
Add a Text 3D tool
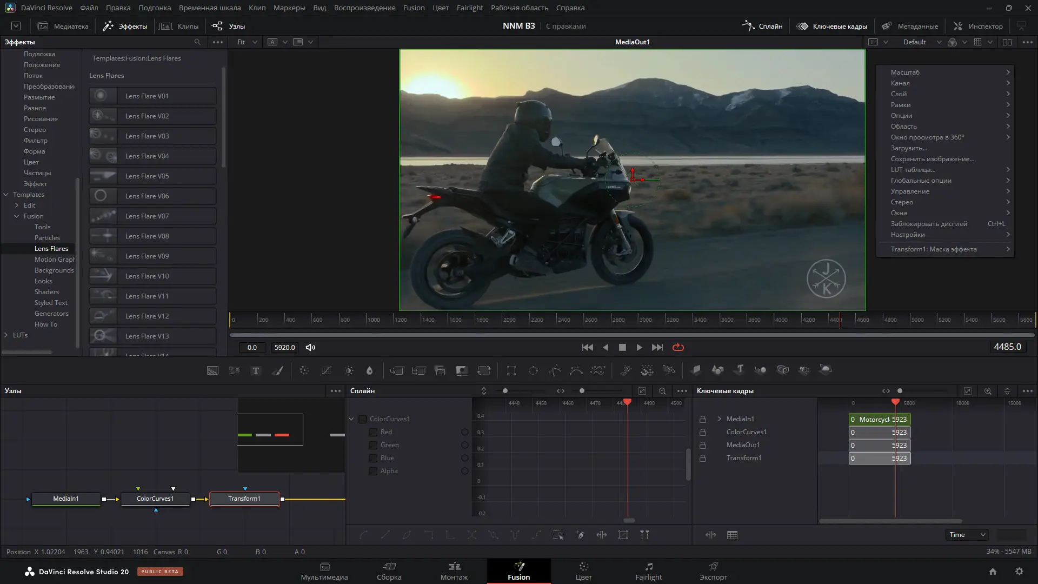739,370
